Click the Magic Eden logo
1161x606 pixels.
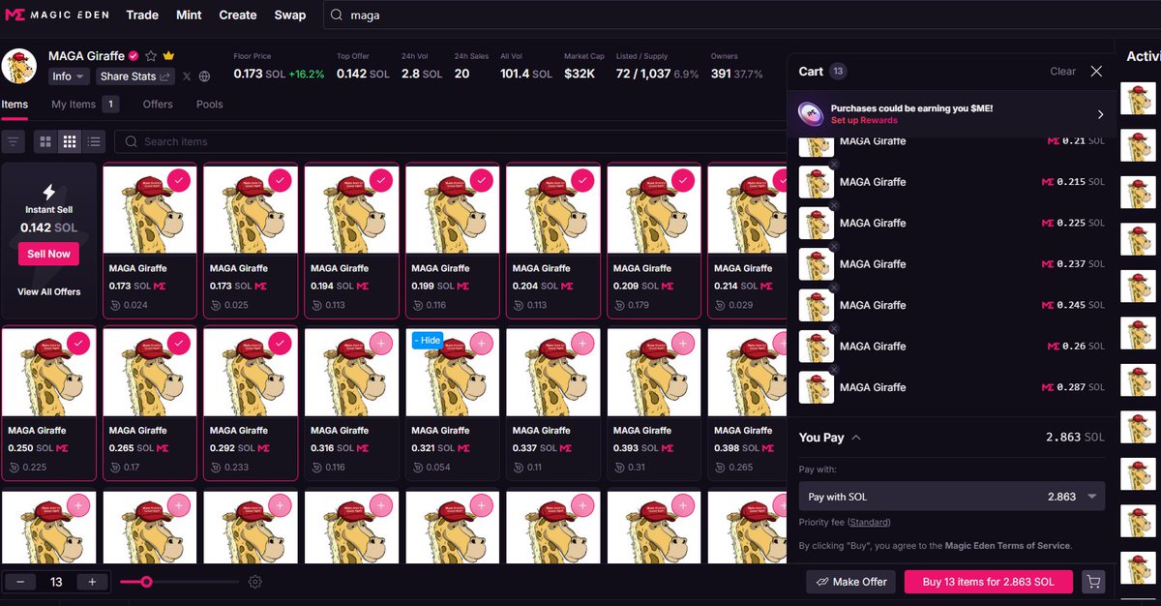56,15
